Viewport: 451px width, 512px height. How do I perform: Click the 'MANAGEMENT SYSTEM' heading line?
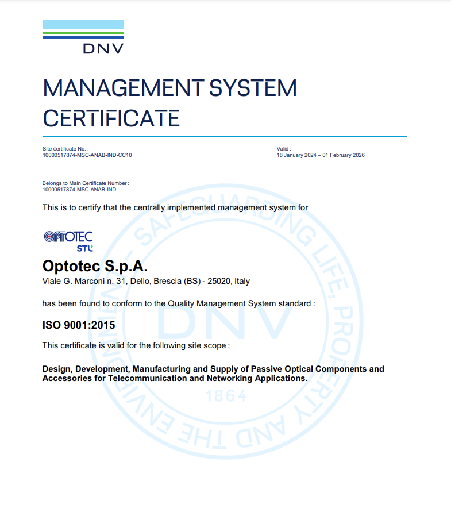coord(169,88)
